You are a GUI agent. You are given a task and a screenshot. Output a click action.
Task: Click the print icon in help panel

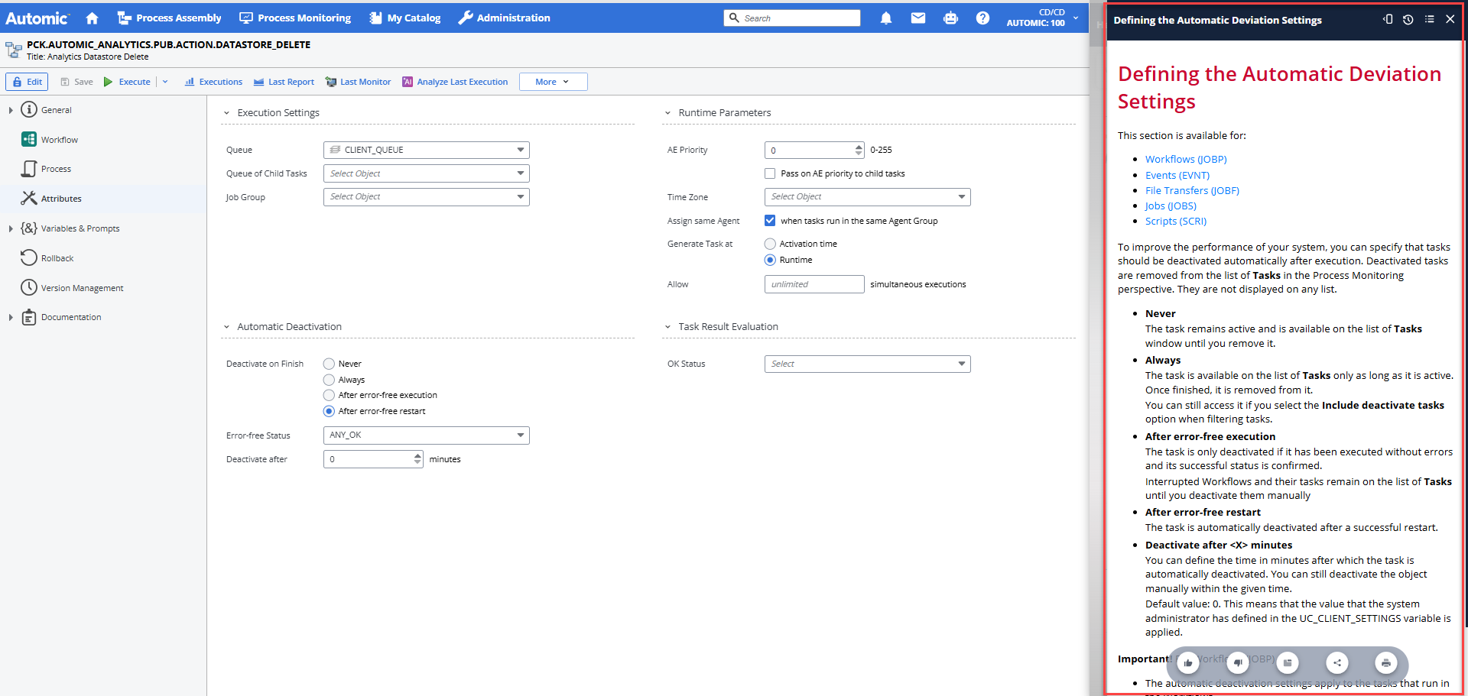pos(1385,662)
